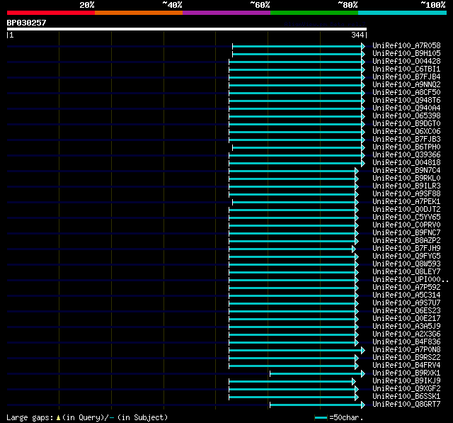Click the UniRef100_Q8GRT7 identifier
Image resolution: width=453 pixels, height=423 pixels.
[x=406, y=405]
